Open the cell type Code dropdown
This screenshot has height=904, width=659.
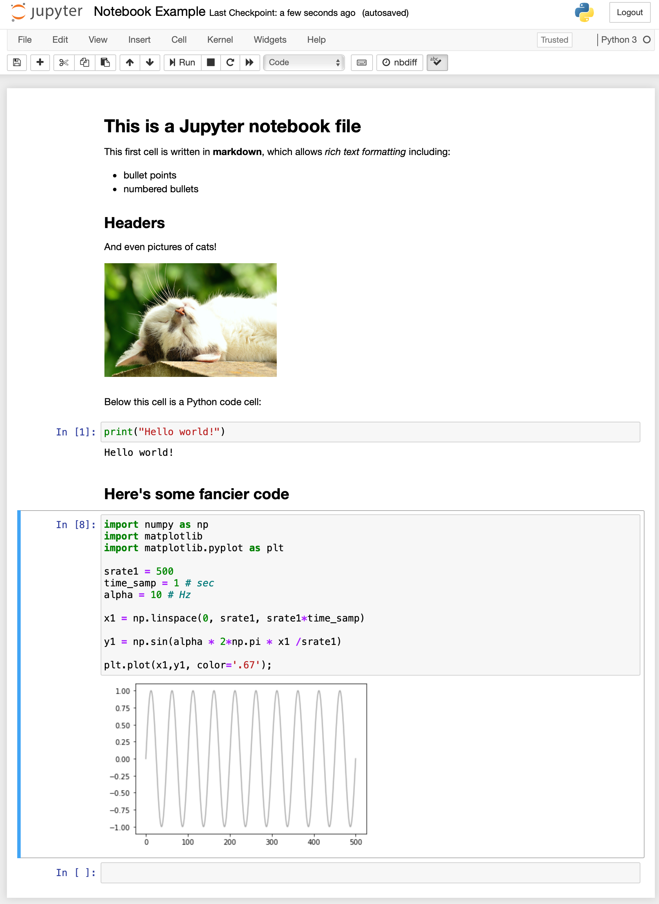coord(304,63)
